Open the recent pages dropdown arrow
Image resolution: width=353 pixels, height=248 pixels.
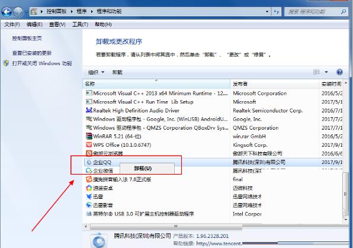coord(26,12)
